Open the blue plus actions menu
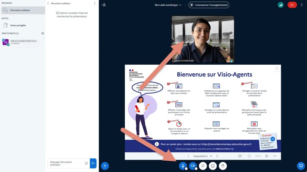Viewport: 307px width, 172px height. (105, 166)
